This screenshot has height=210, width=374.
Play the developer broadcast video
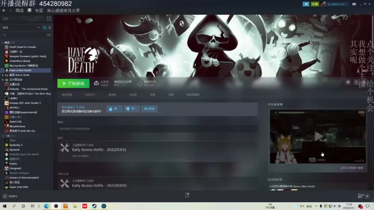318,136
